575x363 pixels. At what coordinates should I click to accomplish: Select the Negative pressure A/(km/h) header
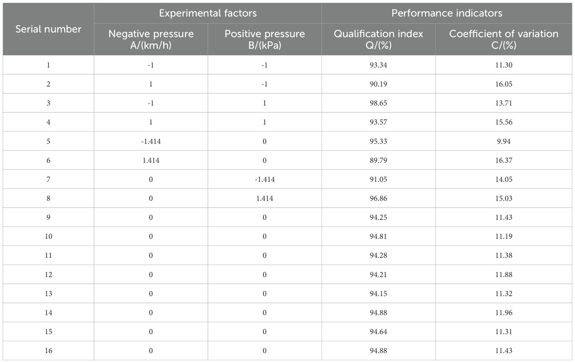pyautogui.click(x=151, y=39)
